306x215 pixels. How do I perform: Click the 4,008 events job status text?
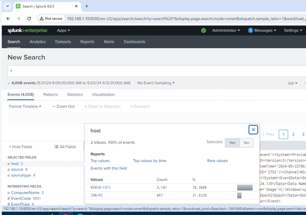pos(23,83)
